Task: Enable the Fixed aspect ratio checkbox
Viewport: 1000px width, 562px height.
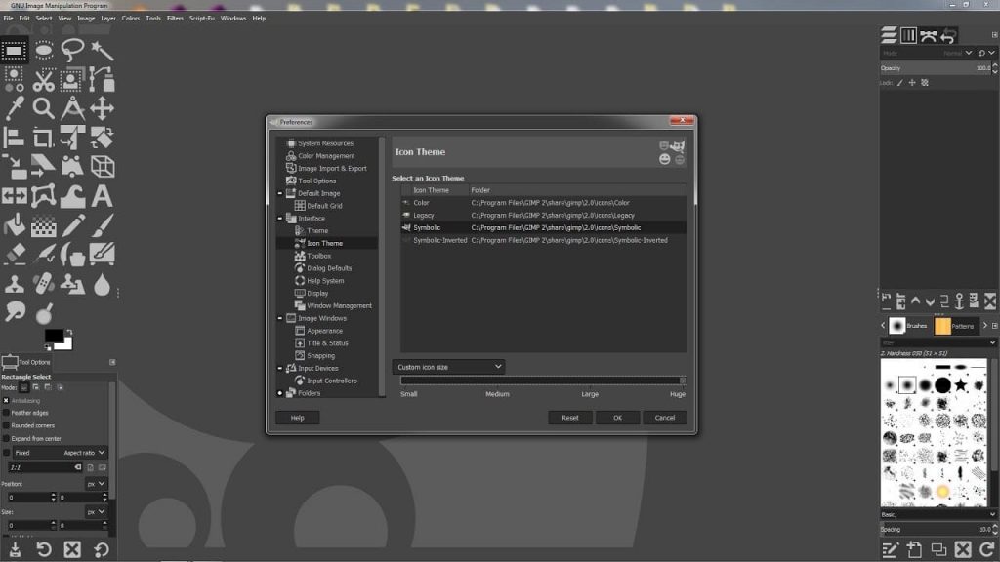Action: [x=7, y=453]
